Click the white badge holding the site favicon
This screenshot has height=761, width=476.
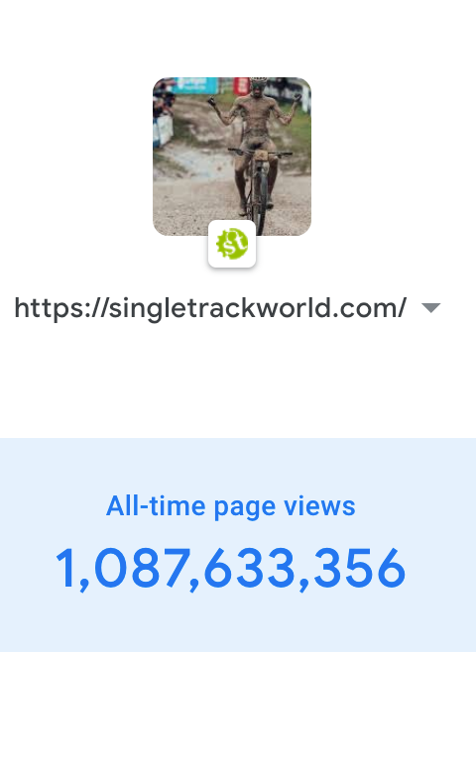[x=232, y=244]
